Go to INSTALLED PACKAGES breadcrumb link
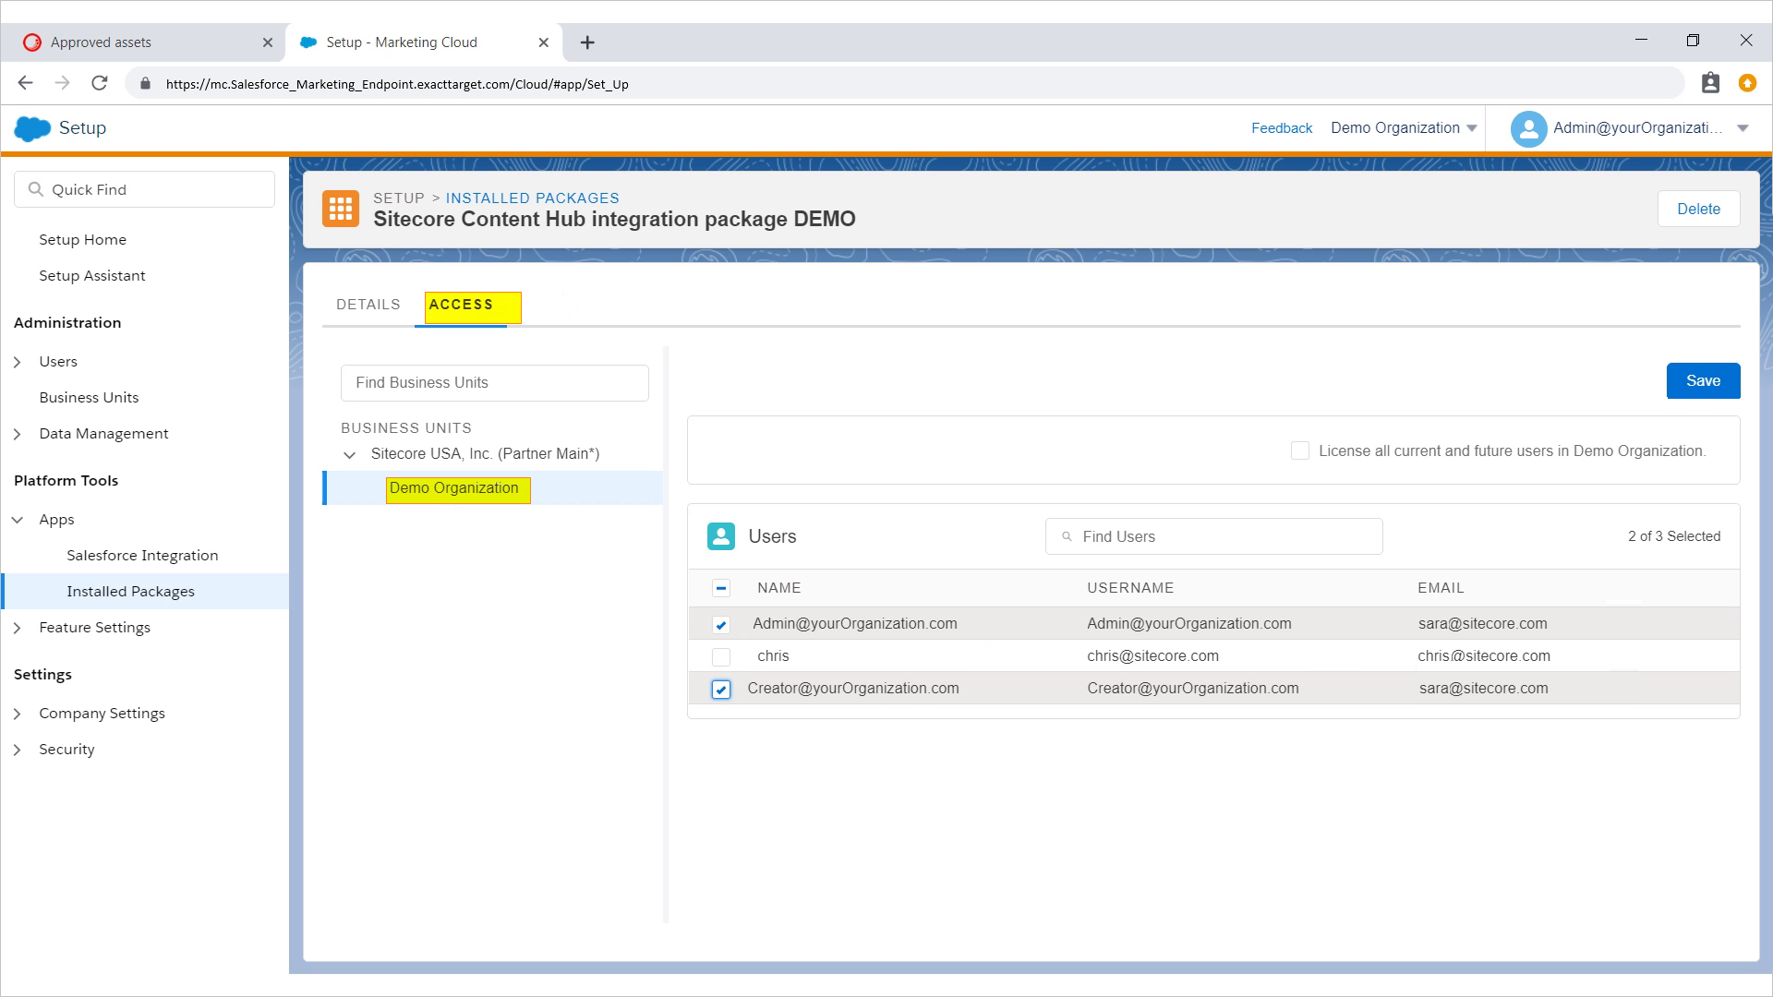This screenshot has height=997, width=1773. [532, 198]
